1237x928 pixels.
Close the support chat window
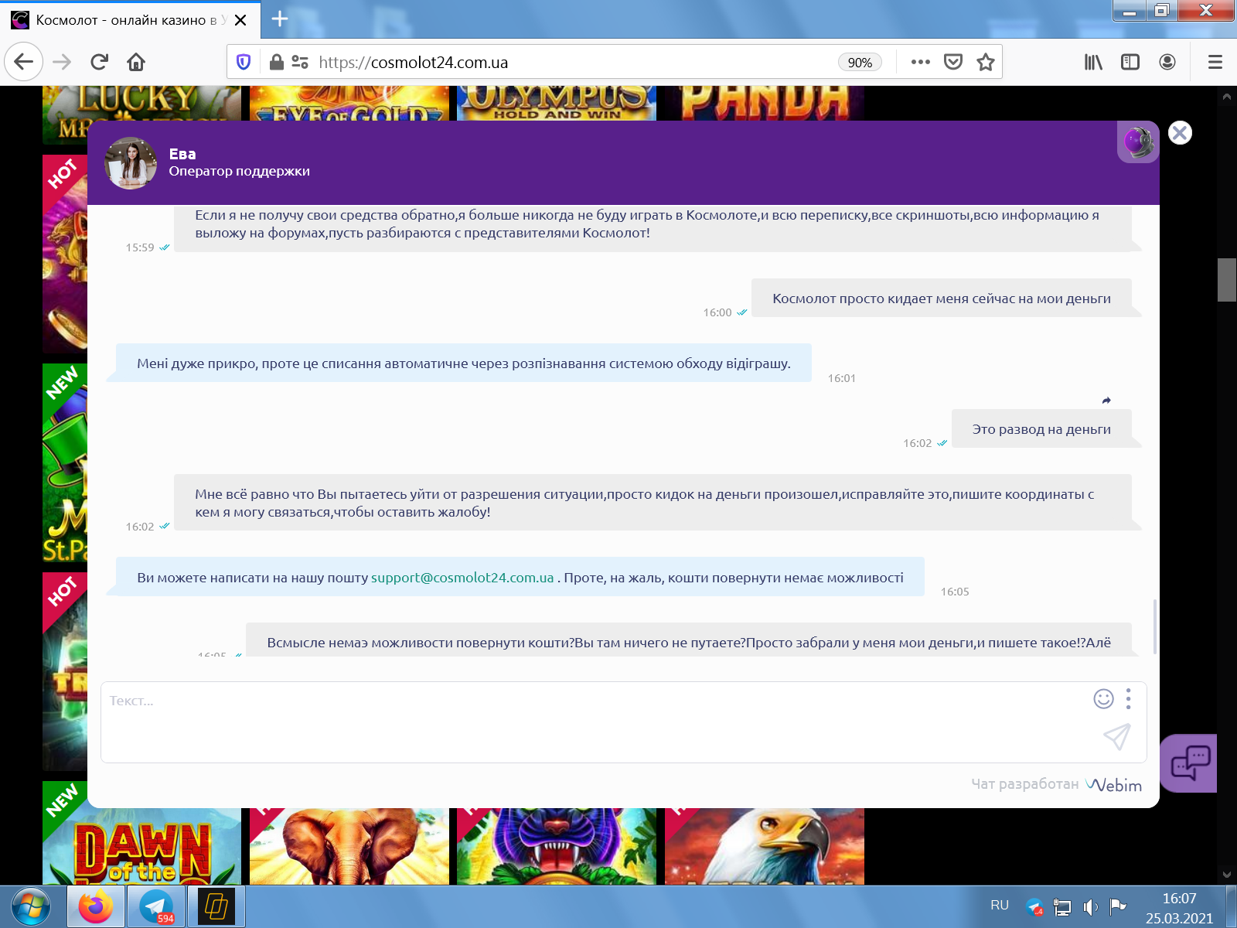pos(1180,133)
